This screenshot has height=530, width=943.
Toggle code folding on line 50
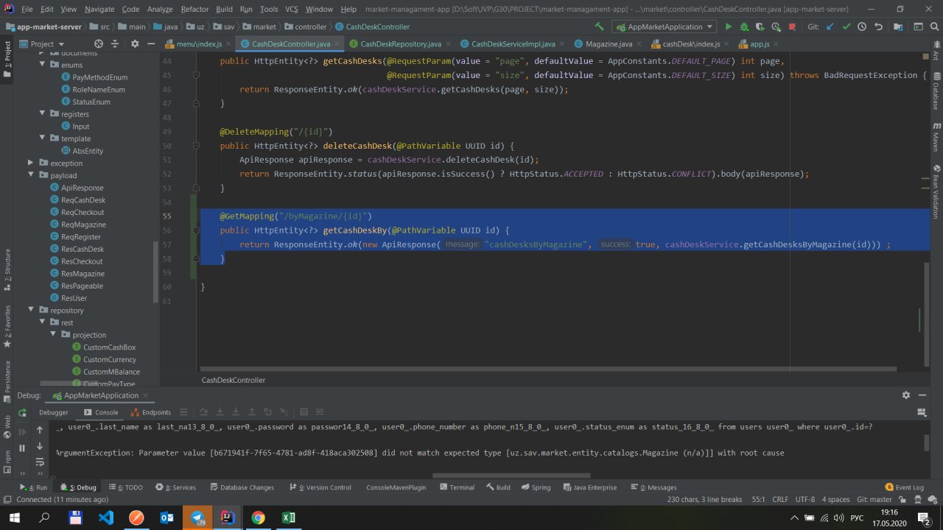tap(196, 146)
